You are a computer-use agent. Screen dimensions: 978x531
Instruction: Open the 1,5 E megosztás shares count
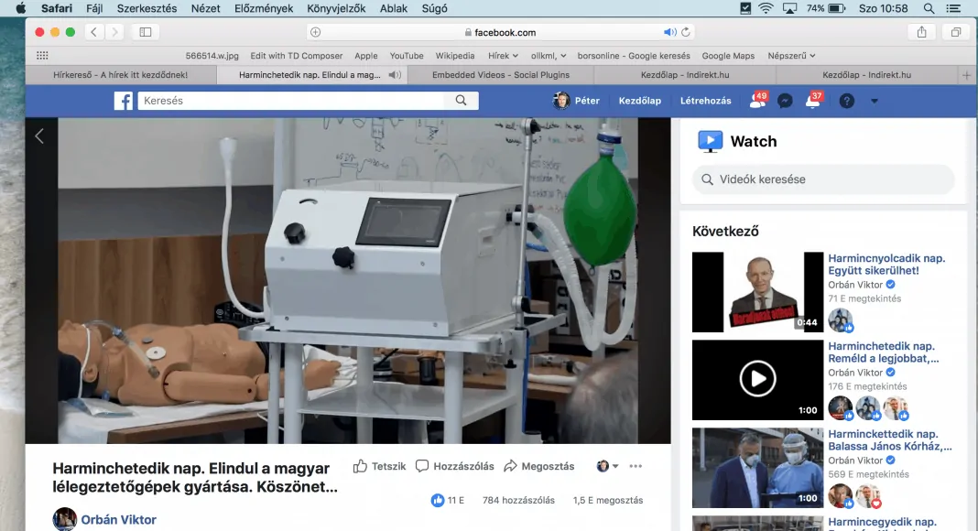click(x=608, y=500)
